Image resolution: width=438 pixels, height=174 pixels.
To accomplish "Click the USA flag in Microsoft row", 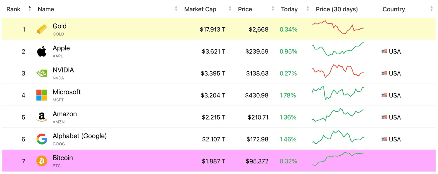I will pos(384,95).
